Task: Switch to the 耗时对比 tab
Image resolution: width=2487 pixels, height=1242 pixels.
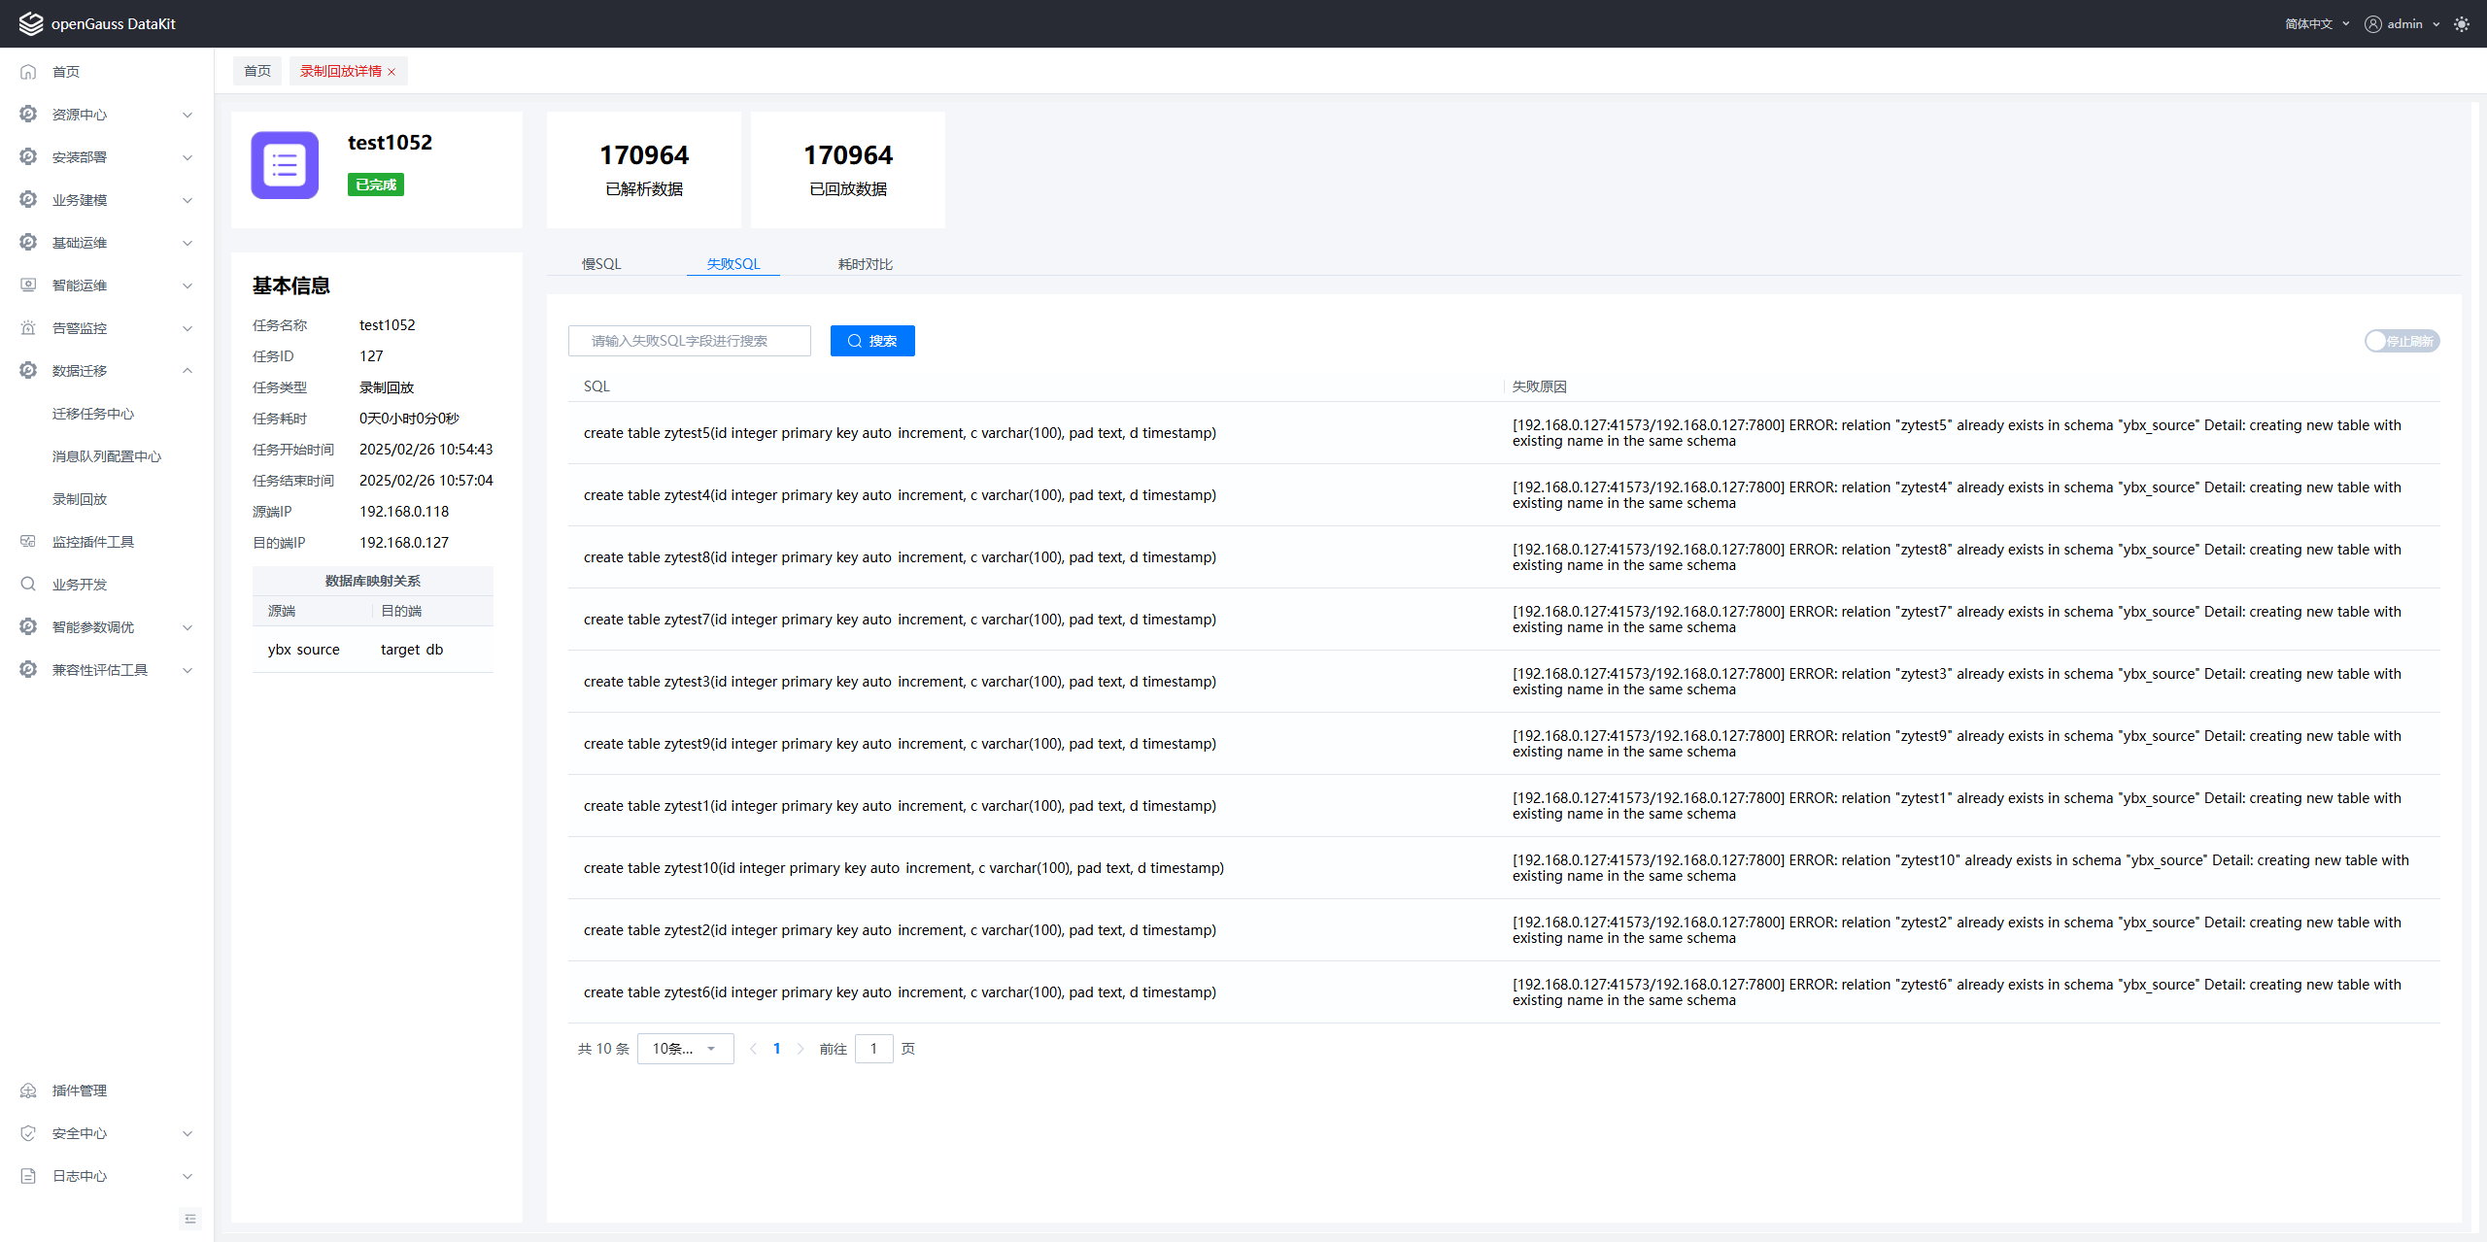Action: click(865, 264)
